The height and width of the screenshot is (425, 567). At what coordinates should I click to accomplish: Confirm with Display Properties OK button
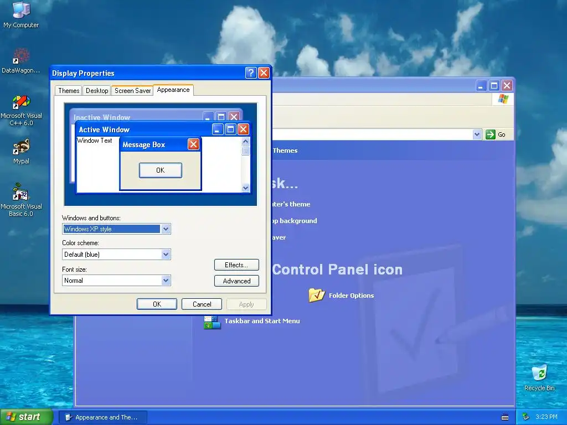pos(157,304)
